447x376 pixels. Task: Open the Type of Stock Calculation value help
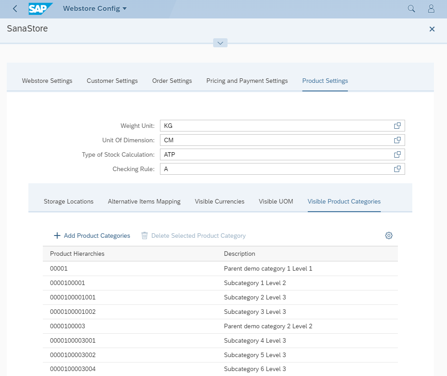click(397, 154)
